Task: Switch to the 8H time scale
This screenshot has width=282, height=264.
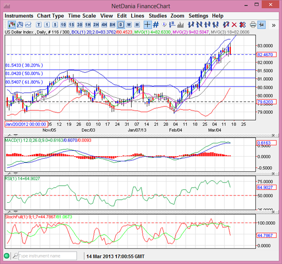Action: [112, 25]
